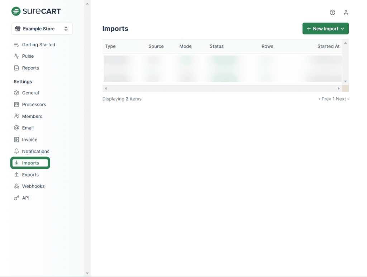Go to the Processors settings page
Image resolution: width=367 pixels, height=277 pixels.
click(x=34, y=105)
